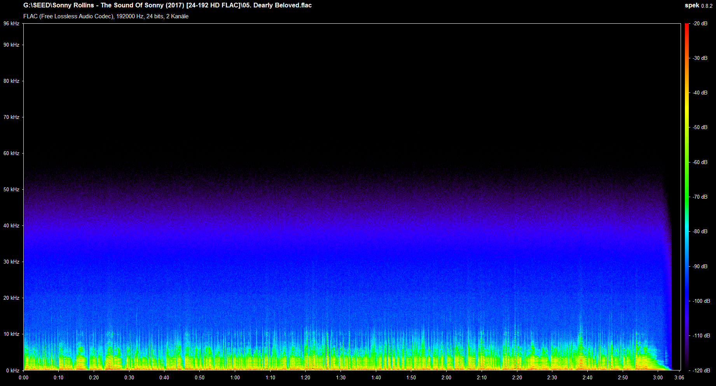The image size is (716, 386).
Task: Click the -60 dB scale label
Action: [700, 162]
